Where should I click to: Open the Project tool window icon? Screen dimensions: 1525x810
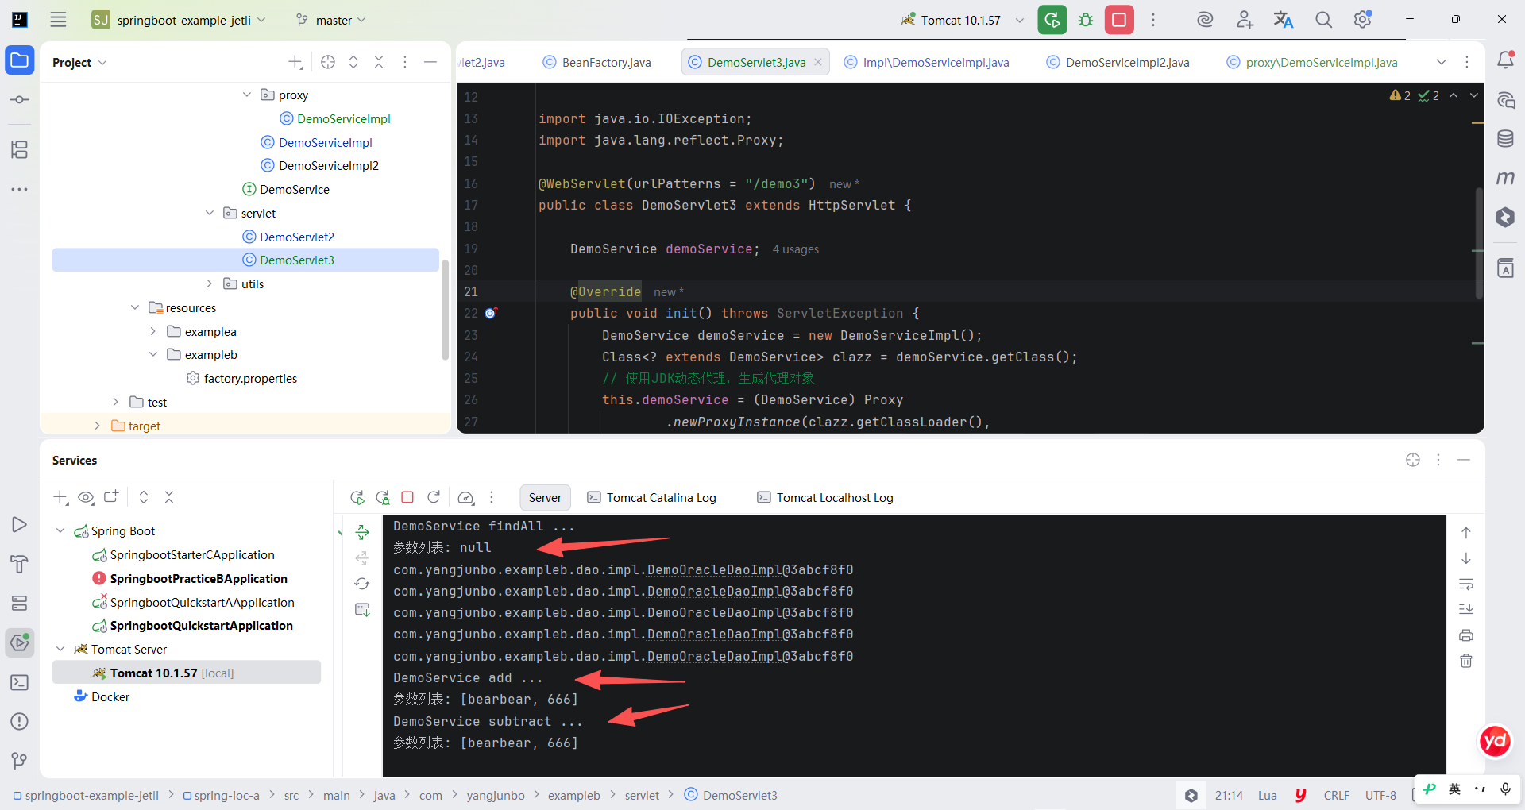pos(20,60)
